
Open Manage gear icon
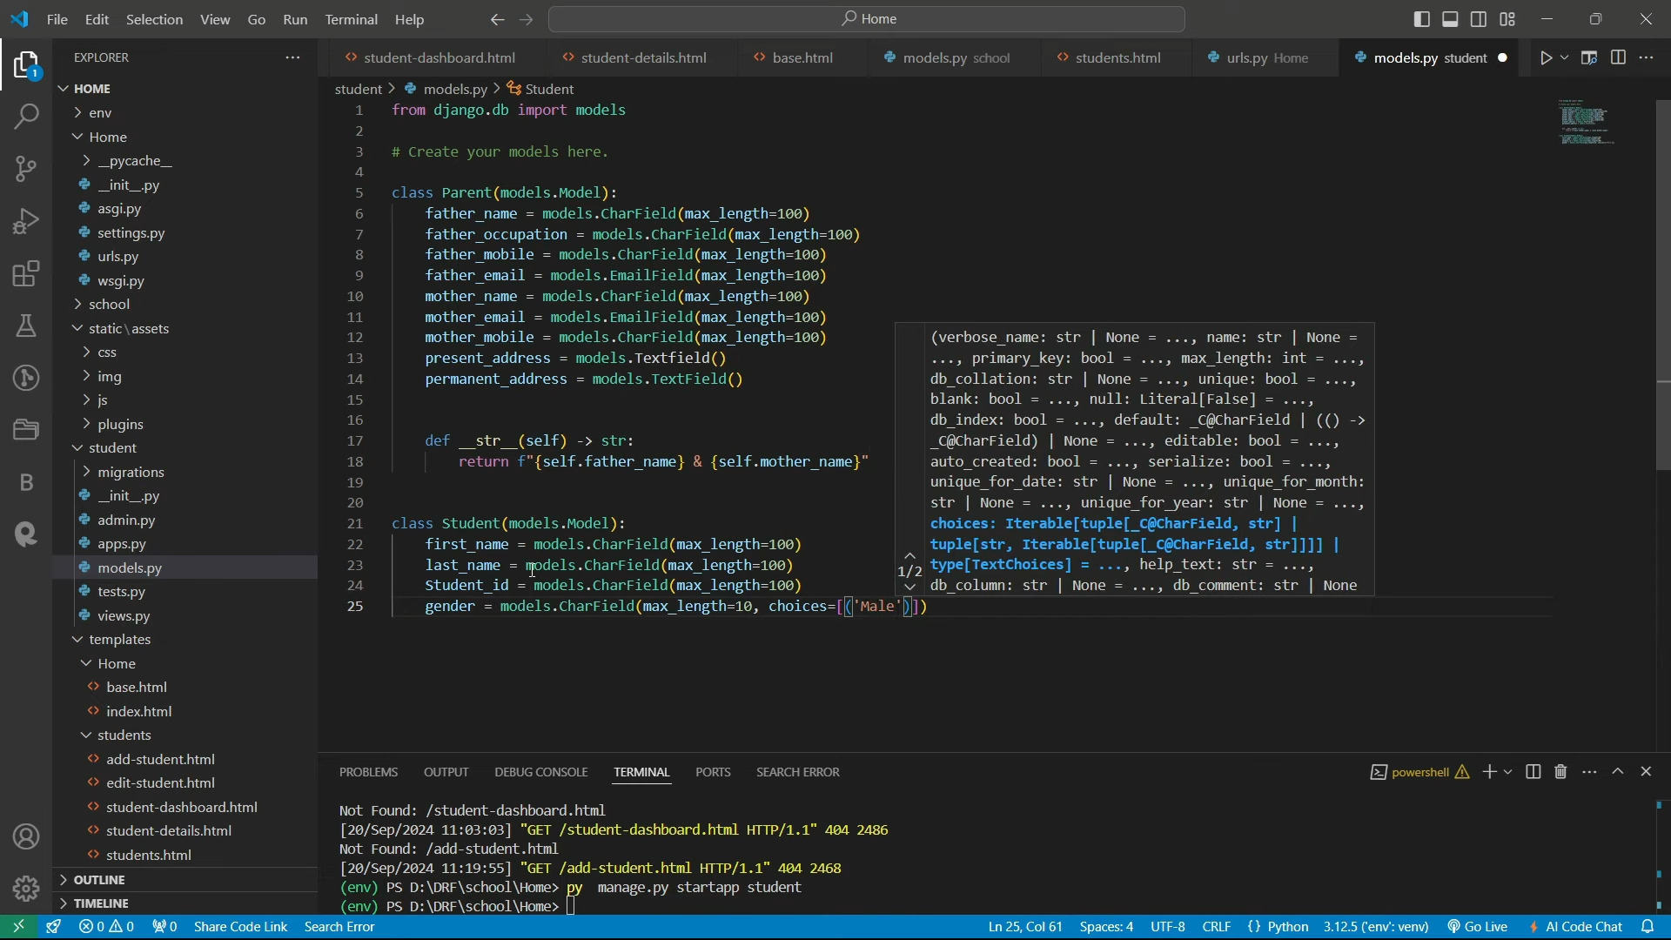[26, 889]
